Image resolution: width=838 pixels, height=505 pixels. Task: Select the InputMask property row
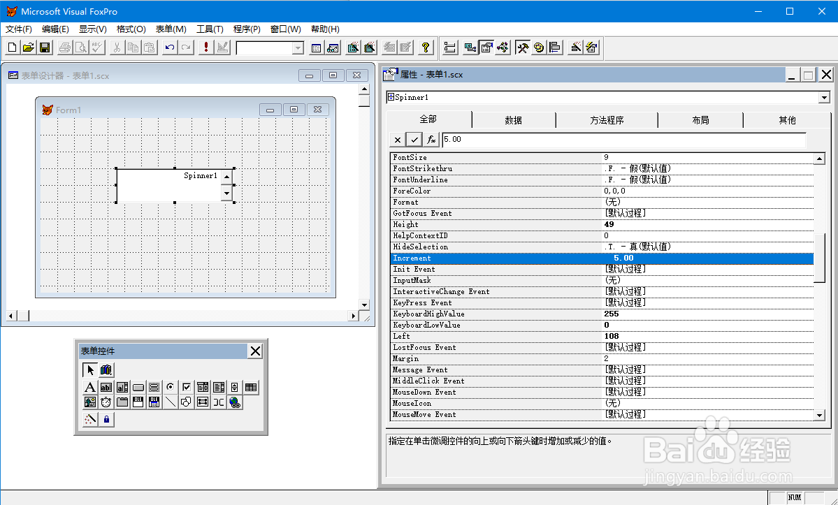tap(602, 280)
